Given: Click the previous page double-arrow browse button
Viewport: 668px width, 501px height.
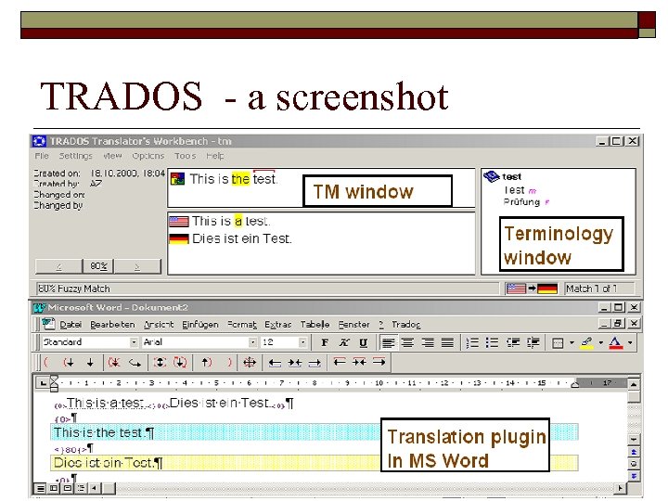Looking at the screenshot, I should click(634, 452).
